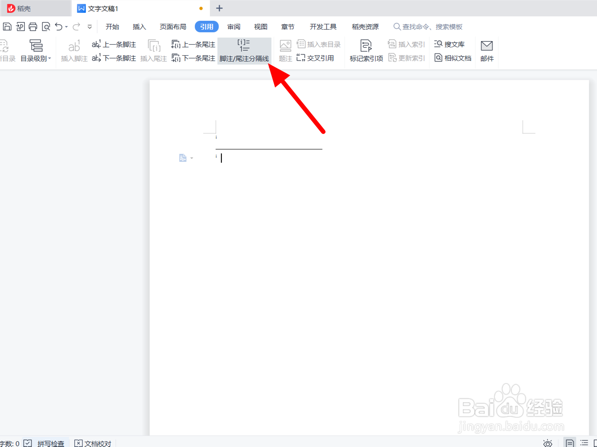This screenshot has height=447, width=597.
Task: Click the partially visible 目录 button
Action: (x=7, y=50)
